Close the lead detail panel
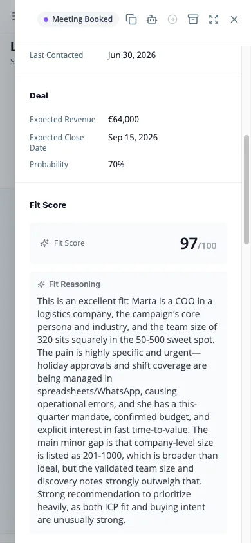251x543 pixels. coord(234,19)
